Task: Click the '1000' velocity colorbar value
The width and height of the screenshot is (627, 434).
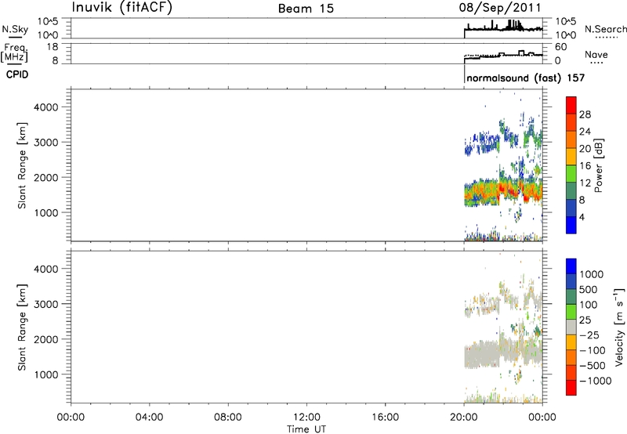Action: point(592,274)
